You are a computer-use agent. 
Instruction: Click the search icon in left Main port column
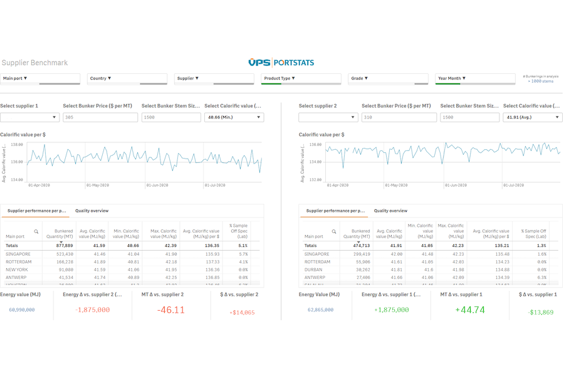pos(36,232)
